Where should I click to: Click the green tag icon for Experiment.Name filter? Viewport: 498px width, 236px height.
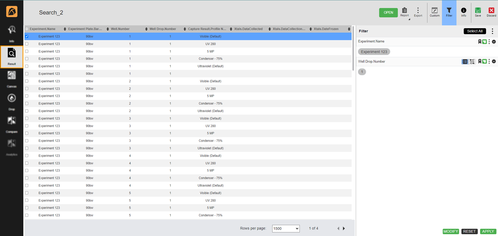click(485, 42)
